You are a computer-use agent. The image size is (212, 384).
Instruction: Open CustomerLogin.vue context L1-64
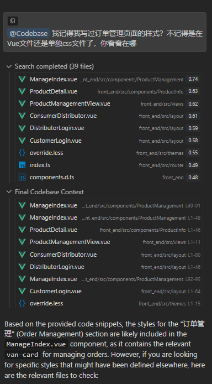[109, 291]
